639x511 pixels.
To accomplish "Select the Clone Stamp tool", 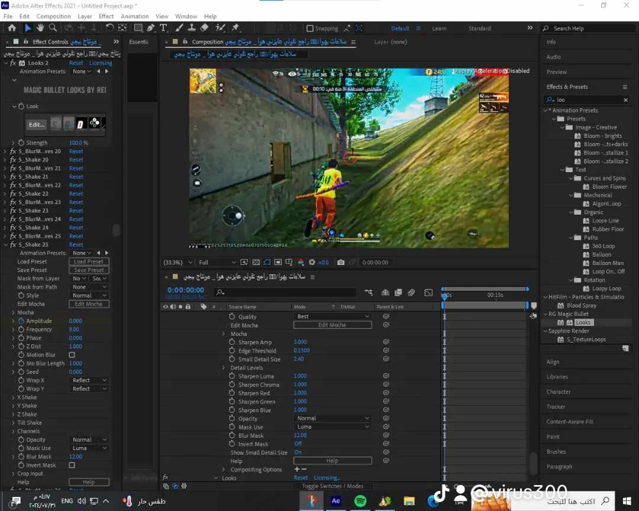I will [x=192, y=28].
